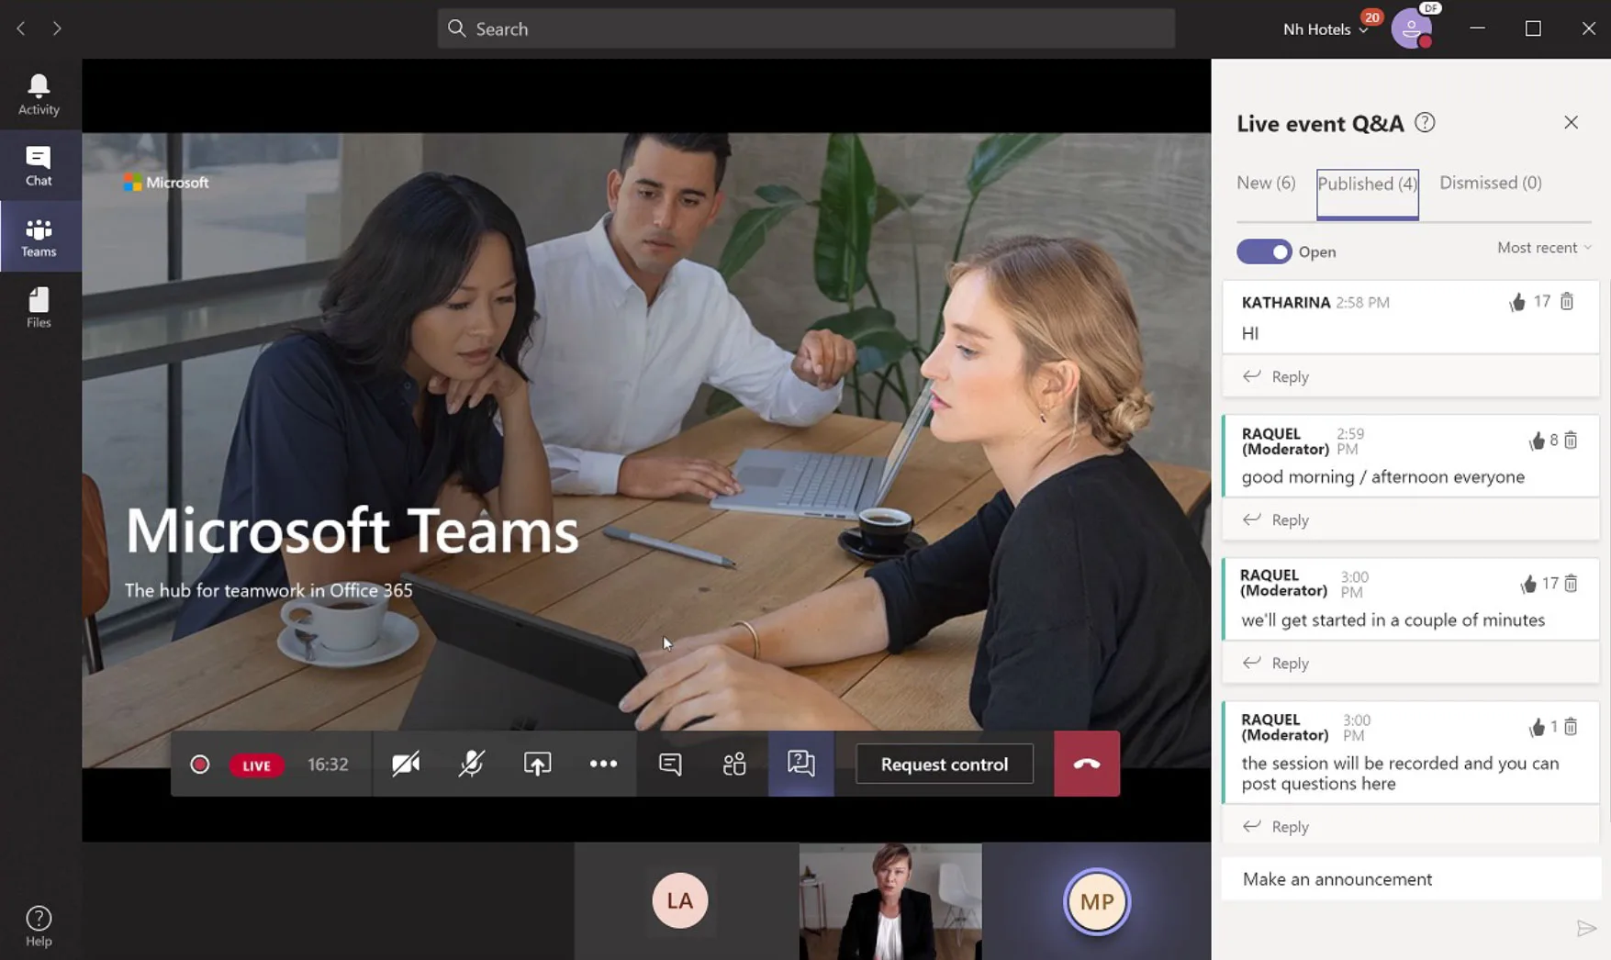
Task: Click the profile avatar picture
Action: 1412,28
